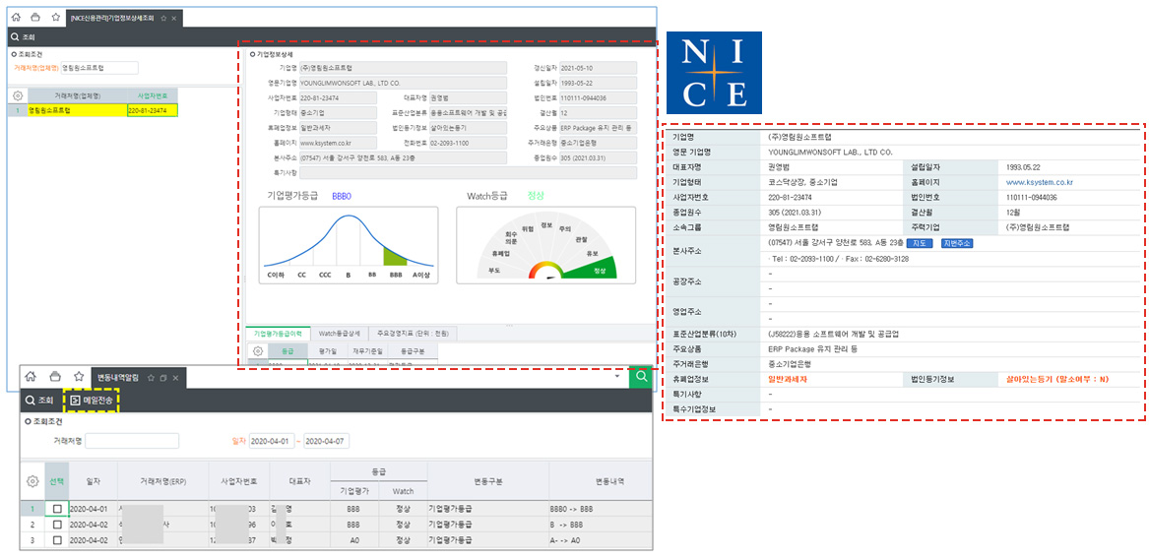1149x559 pixels.
Task: Click the end date field 2020-04-07
Action: click(x=326, y=441)
